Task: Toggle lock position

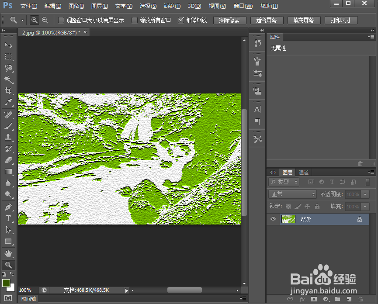Action: pos(307,207)
